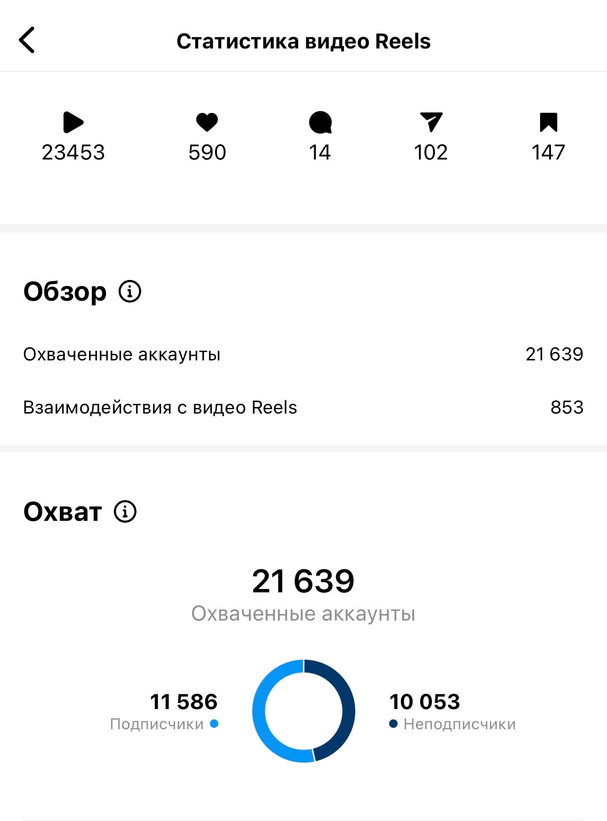Open info icon next to Обзор

point(129,291)
